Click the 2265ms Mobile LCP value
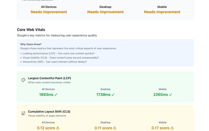Image resolution: width=209 pixels, height=131 pixels. point(161,95)
